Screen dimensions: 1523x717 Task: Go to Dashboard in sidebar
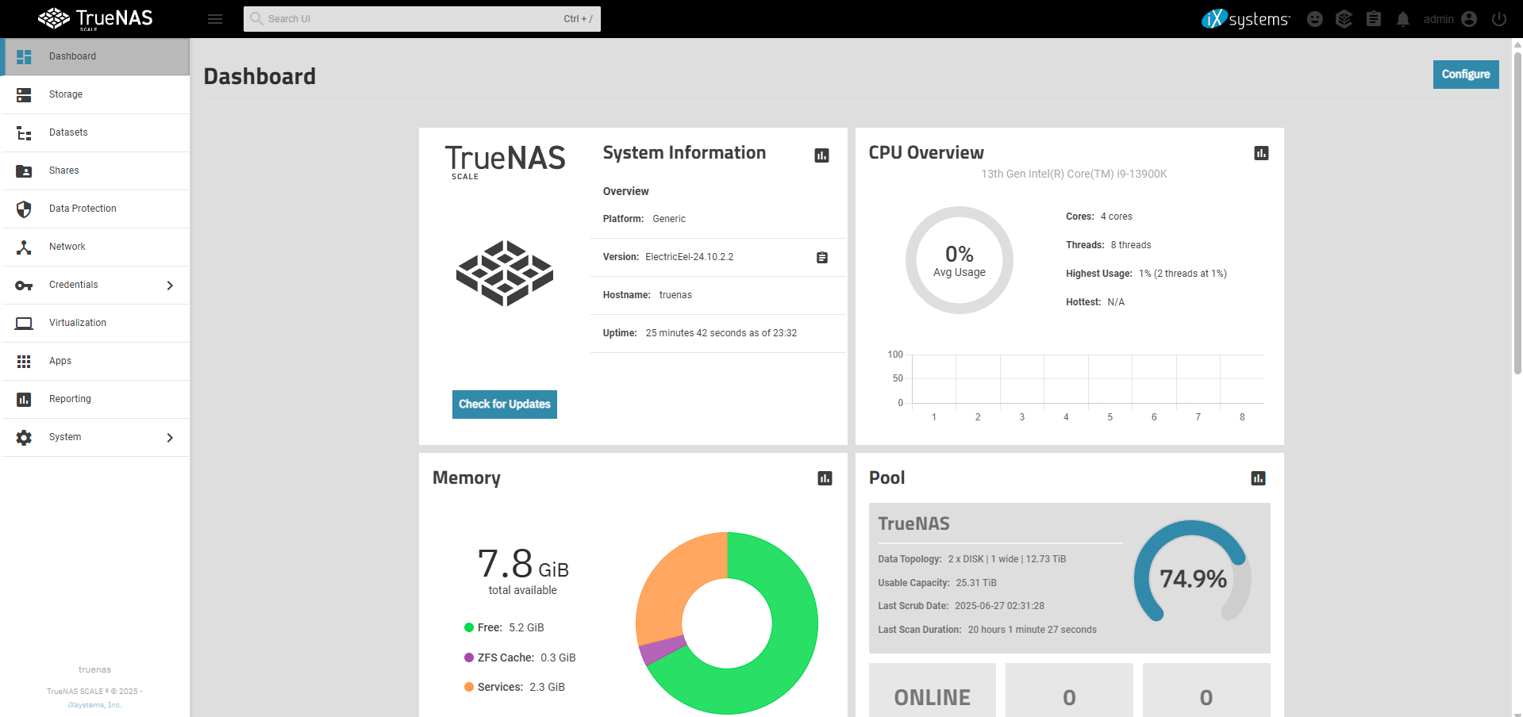[95, 56]
